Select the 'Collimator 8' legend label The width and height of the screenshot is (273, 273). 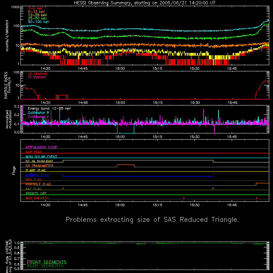click(x=38, y=113)
